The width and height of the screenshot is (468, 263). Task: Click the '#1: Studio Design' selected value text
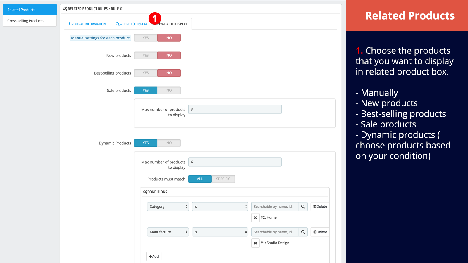click(275, 243)
